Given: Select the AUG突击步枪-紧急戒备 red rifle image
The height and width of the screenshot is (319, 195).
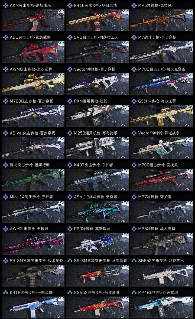Looking at the screenshot, I should point(33,52).
